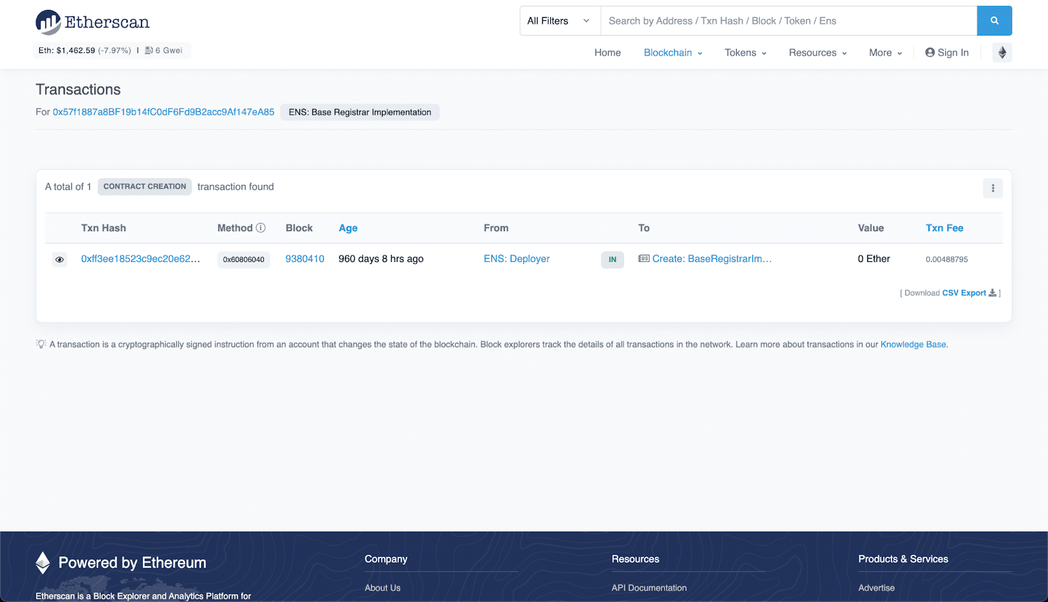Toggle the Age column format

[x=348, y=228]
